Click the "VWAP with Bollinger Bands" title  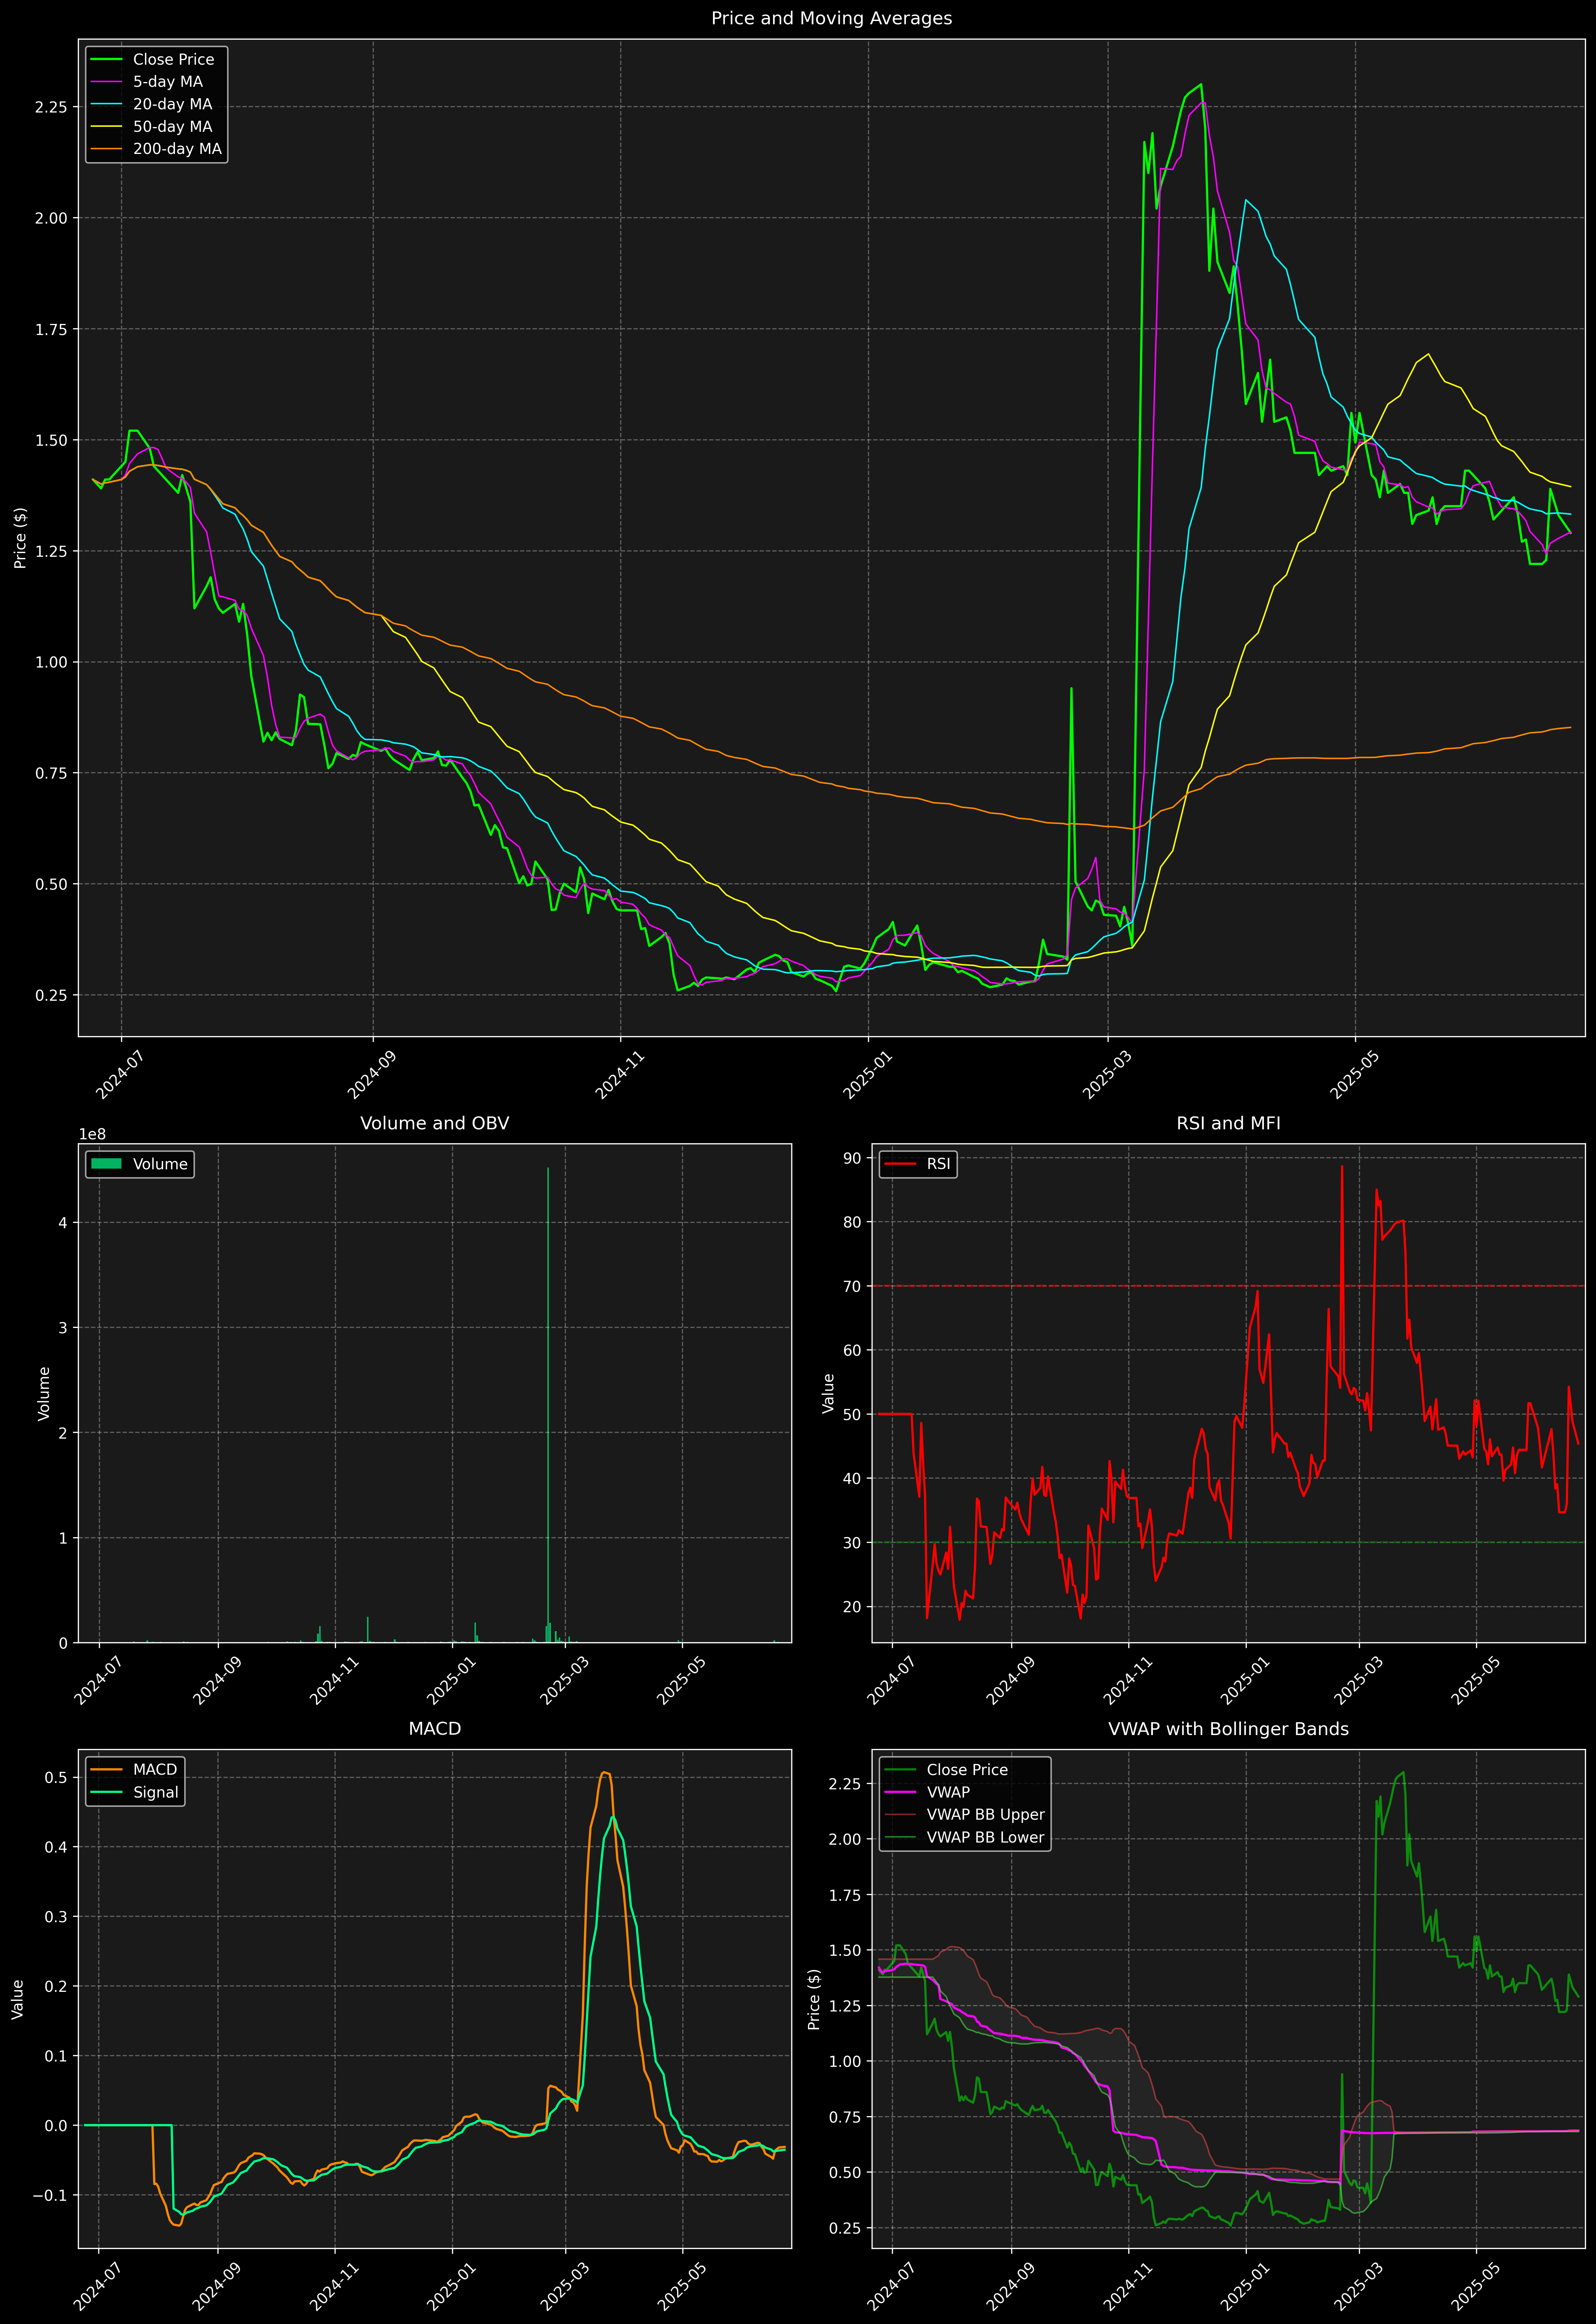[1228, 1729]
